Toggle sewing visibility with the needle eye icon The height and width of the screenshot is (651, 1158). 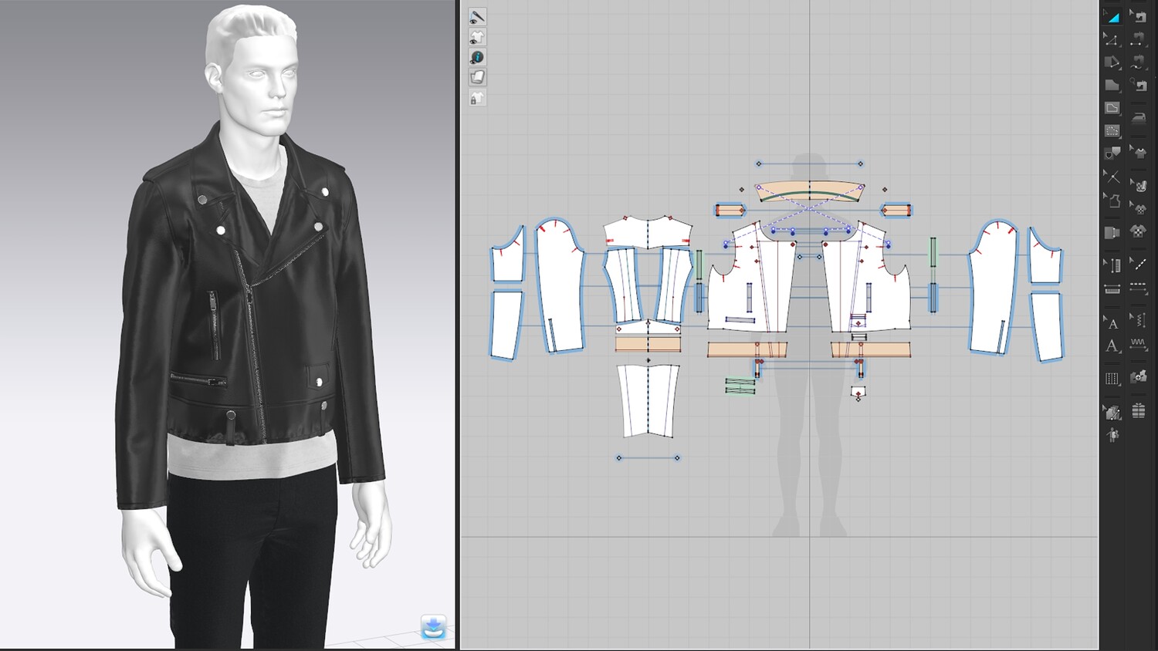477,17
